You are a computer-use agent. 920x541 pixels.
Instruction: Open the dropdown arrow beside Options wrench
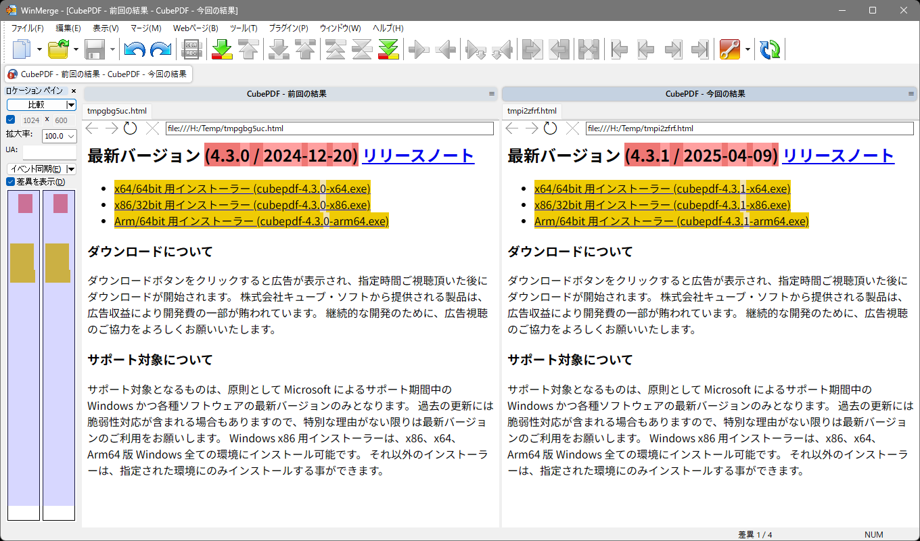tap(747, 49)
